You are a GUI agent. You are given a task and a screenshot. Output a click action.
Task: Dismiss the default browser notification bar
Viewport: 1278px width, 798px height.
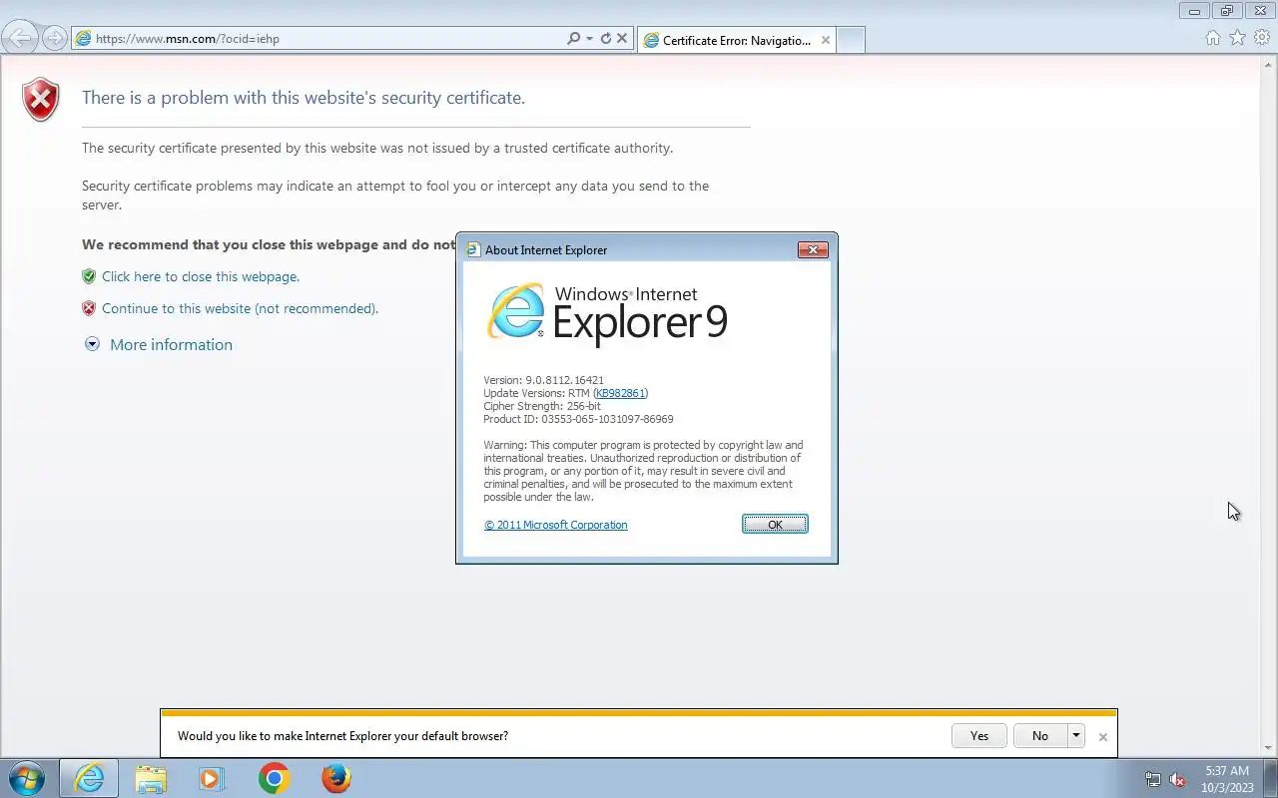1102,737
